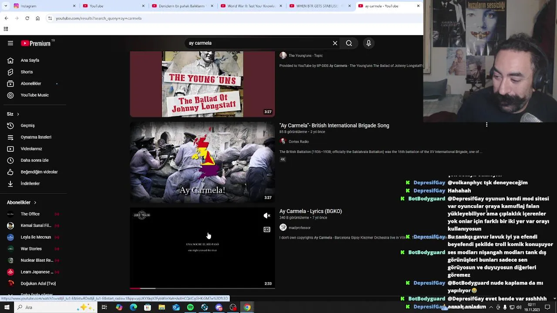Open three-dot menu for British Brigade Song video

coord(487,125)
